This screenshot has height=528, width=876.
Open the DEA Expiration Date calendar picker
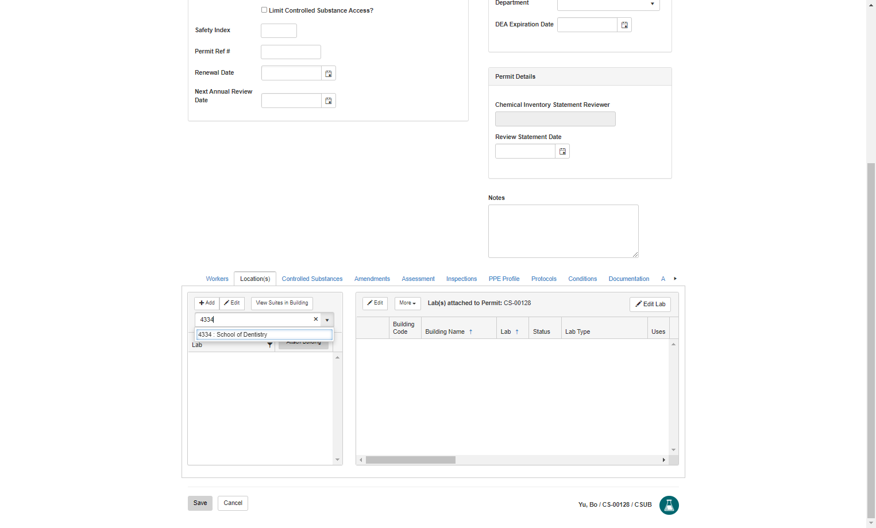[x=624, y=25]
